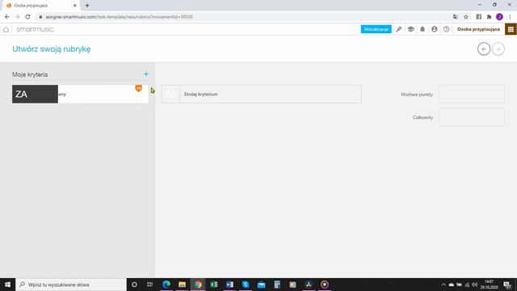Click the Całkowity input field
This screenshot has height=291, width=517.
pos(472,117)
